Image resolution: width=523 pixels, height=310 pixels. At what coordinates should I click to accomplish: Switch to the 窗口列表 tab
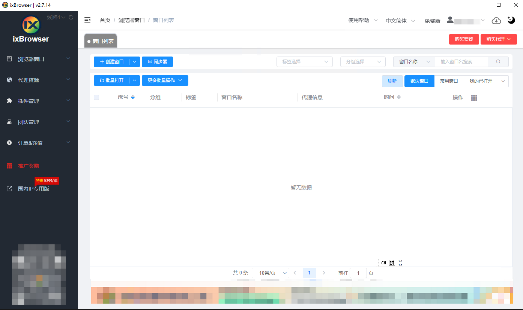[x=101, y=41]
